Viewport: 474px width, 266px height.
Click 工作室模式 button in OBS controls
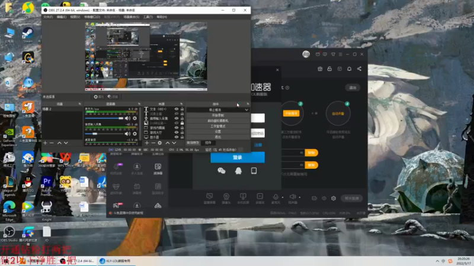click(x=217, y=126)
